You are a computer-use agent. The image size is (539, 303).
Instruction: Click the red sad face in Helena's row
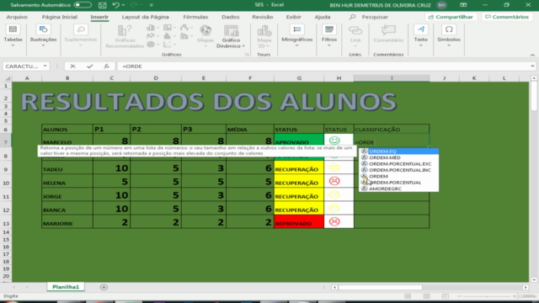point(334,181)
